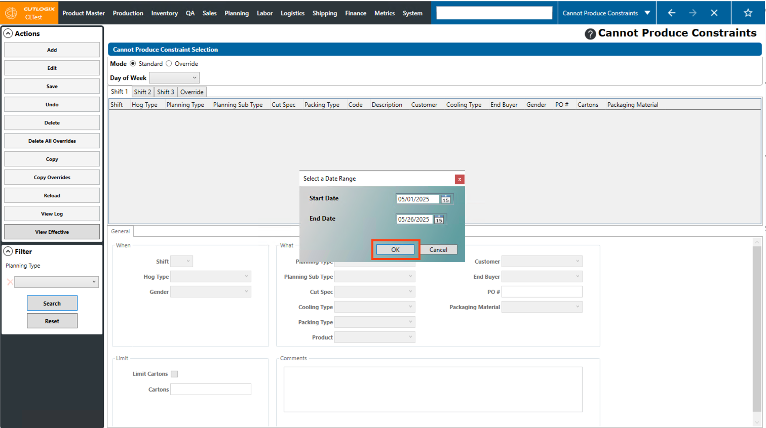Viewport: 766px width, 428px height.
Task: Open the Day of Week dropdown
Action: [174, 78]
